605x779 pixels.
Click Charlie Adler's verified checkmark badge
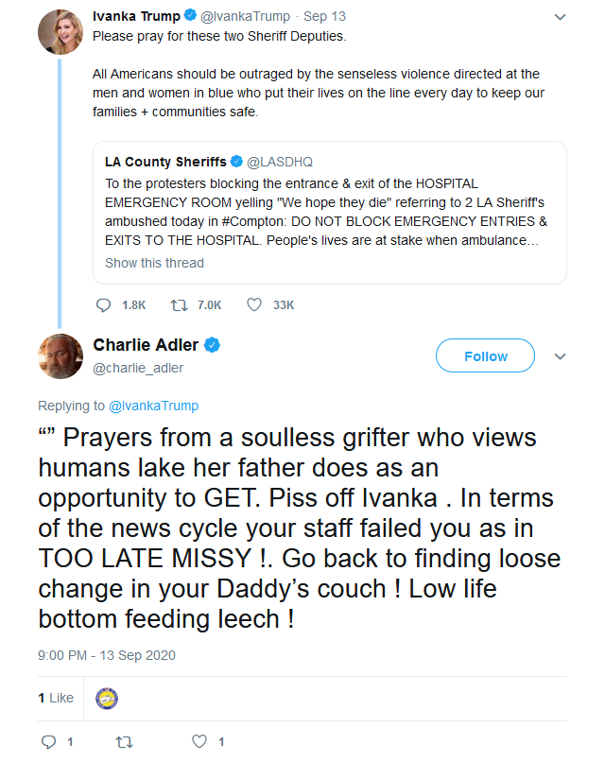212,345
